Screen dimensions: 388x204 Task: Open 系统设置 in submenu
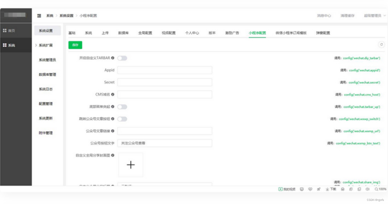point(47,30)
